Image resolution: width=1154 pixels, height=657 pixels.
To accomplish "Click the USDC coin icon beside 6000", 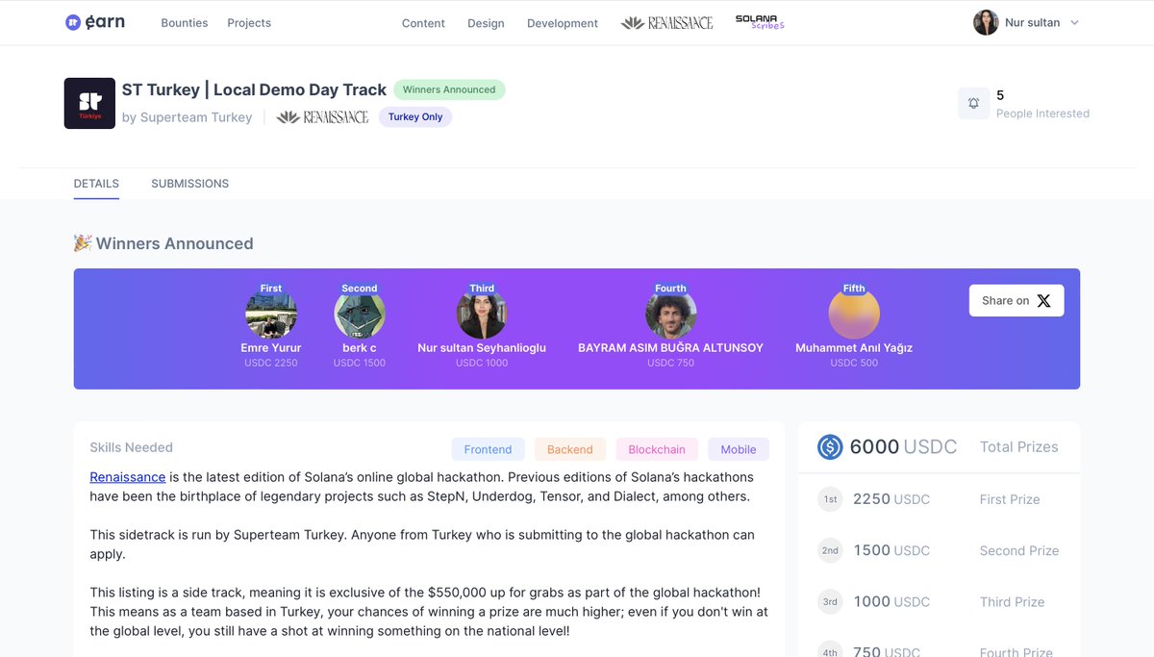I will coord(830,446).
